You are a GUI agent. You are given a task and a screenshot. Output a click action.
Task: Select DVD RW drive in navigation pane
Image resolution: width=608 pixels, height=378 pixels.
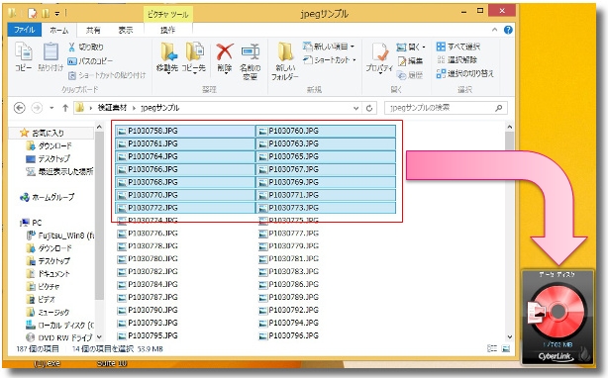59,337
